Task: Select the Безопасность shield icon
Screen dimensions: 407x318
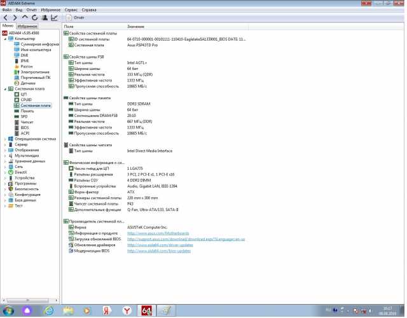Action: click(x=11, y=189)
